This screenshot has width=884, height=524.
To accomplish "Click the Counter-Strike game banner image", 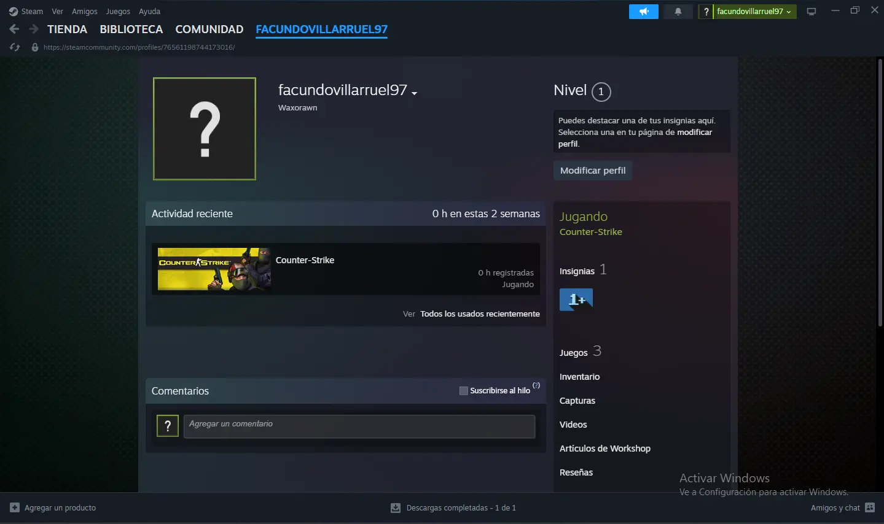I will pos(214,269).
